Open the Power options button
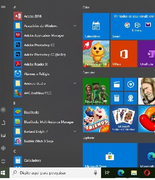 point(3,161)
